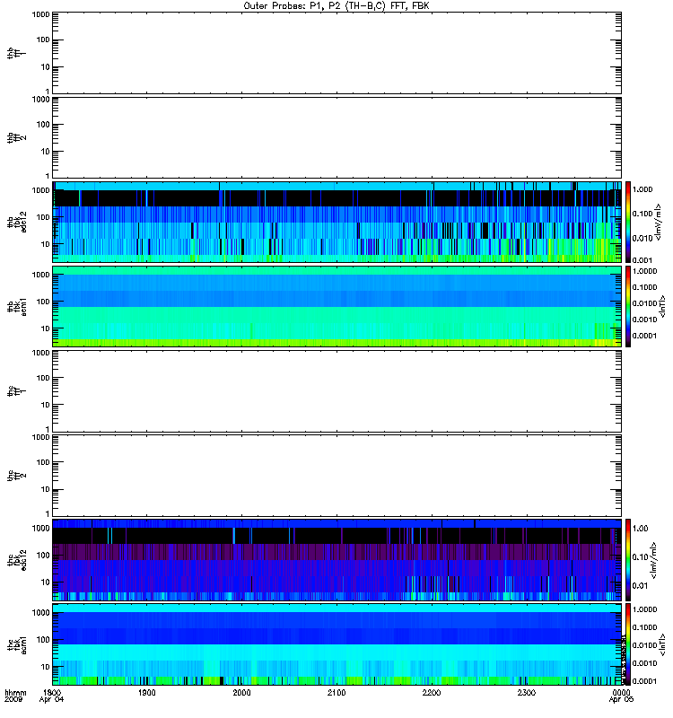Click the '2009' year label

click(x=13, y=700)
